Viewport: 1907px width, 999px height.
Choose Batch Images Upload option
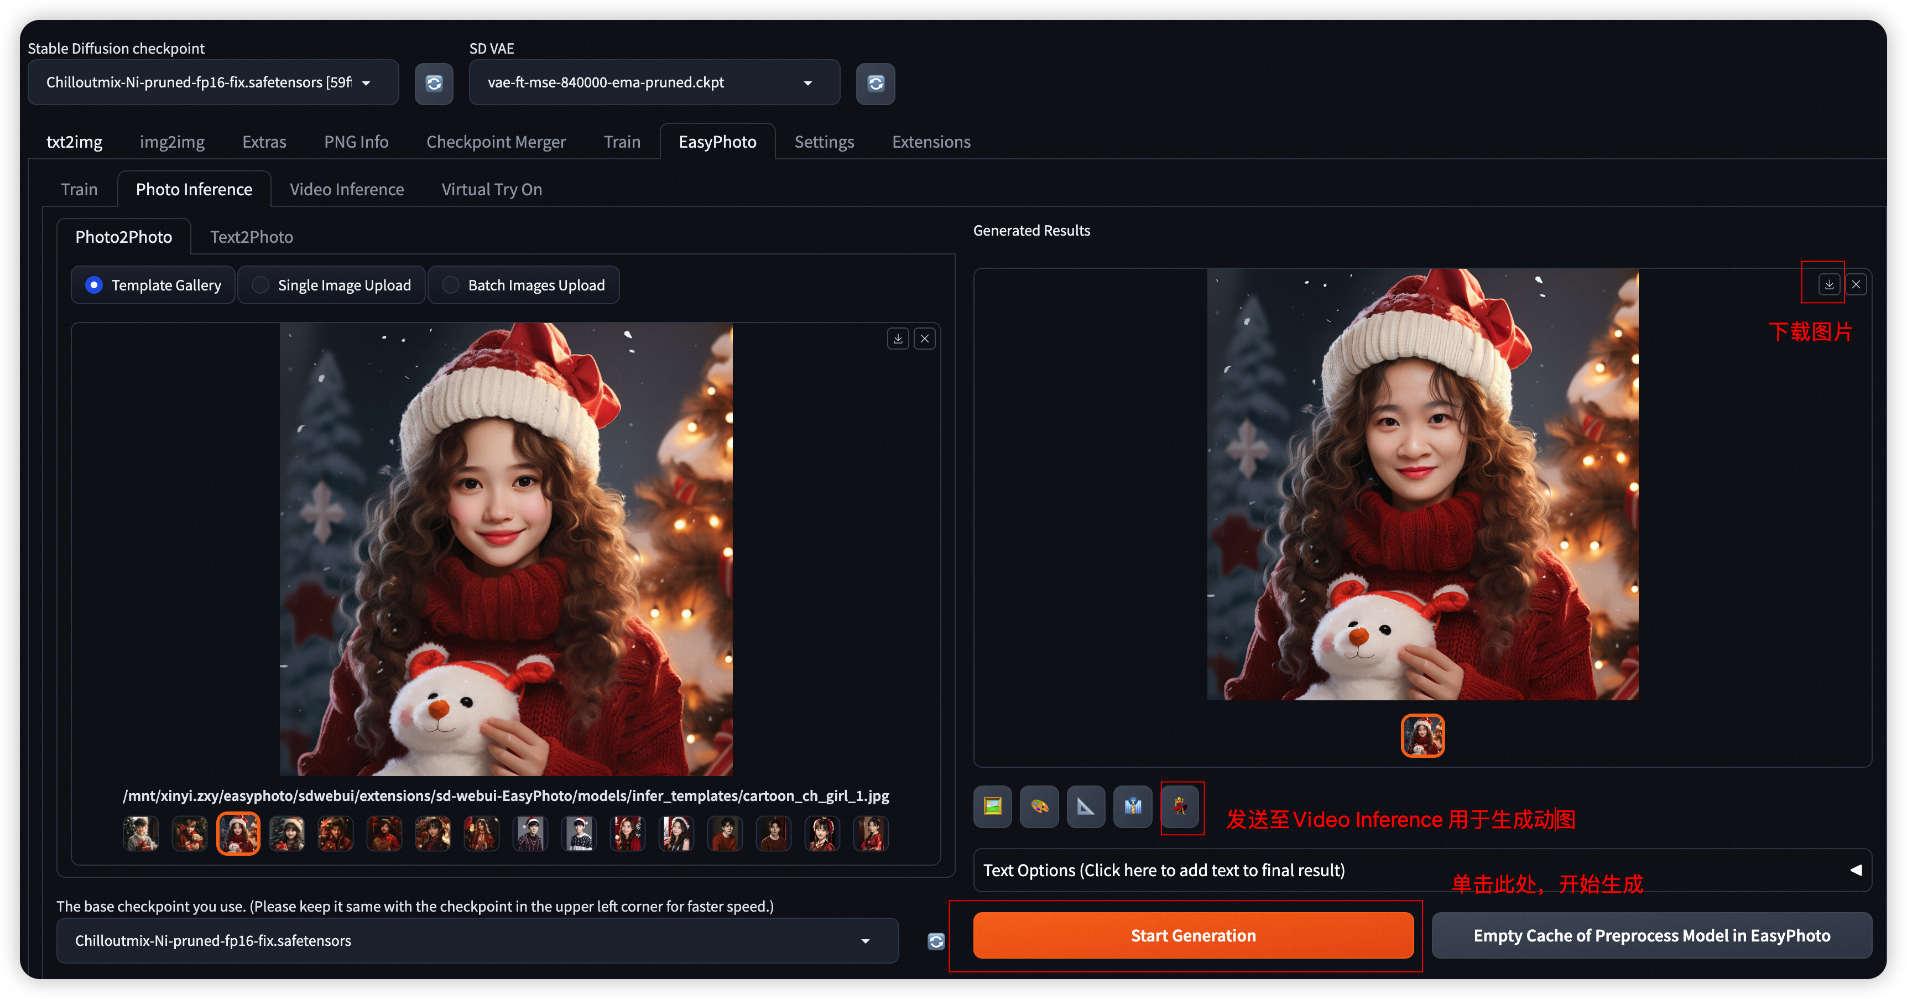(451, 285)
